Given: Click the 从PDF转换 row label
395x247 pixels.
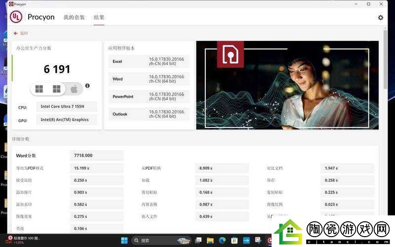Looking at the screenshot, I should click(x=151, y=168).
